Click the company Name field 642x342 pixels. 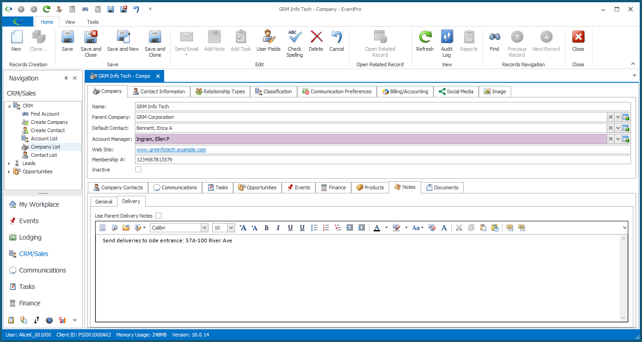pos(383,107)
